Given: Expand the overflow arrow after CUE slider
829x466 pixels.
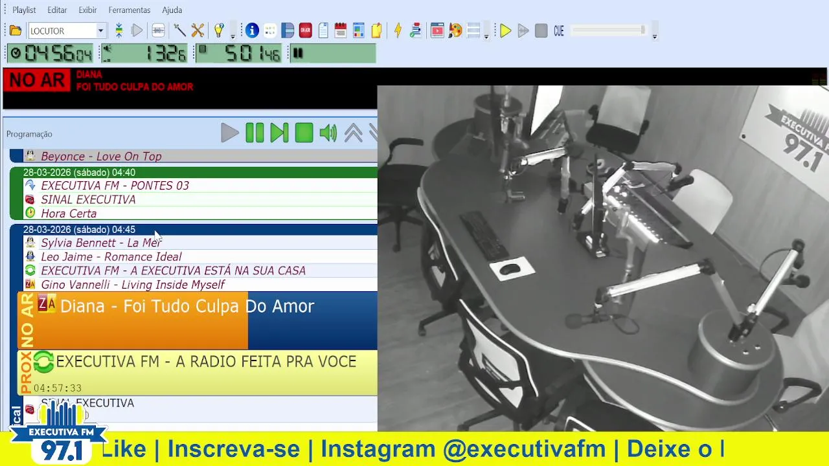Looking at the screenshot, I should click(655, 36).
